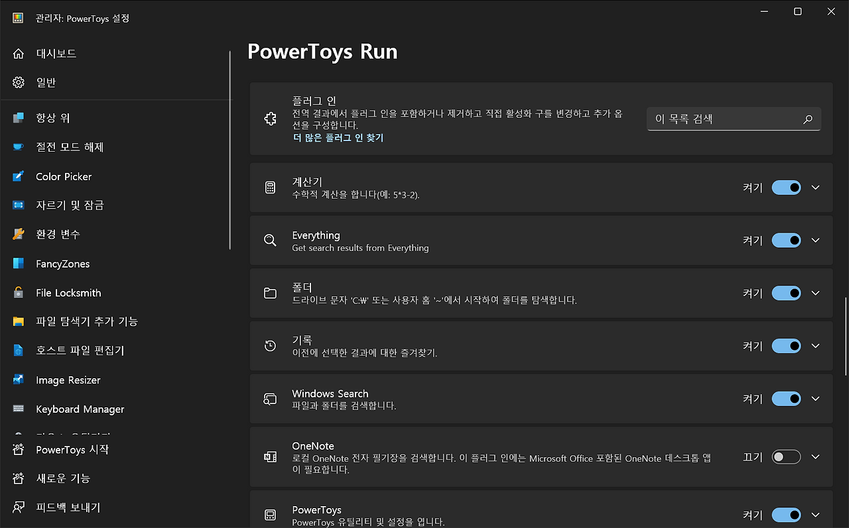Turn off the 계산기 plugin

click(786, 187)
